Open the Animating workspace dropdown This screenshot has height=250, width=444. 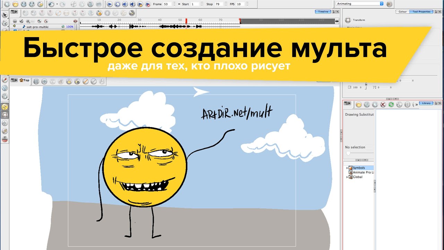pos(360,4)
